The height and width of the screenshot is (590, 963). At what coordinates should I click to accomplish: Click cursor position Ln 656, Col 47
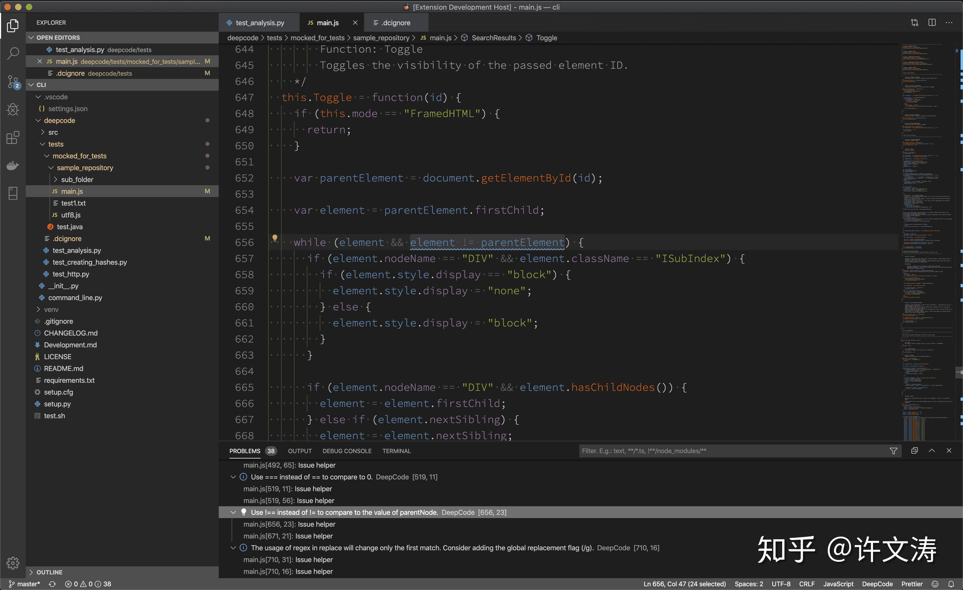click(x=684, y=584)
